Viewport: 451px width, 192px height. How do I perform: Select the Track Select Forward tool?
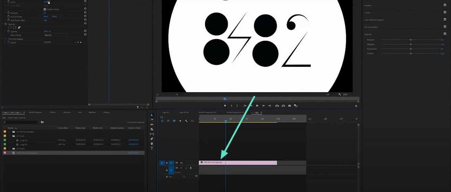(152, 120)
